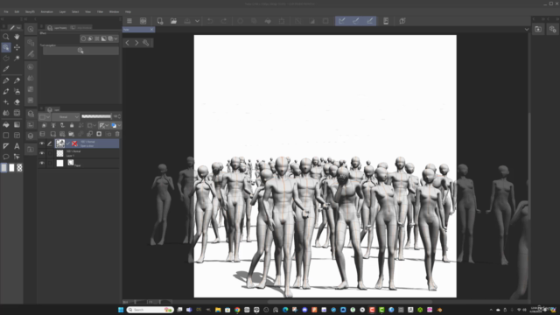Select the Eraser tool
This screenshot has width=560, height=315.
click(17, 102)
